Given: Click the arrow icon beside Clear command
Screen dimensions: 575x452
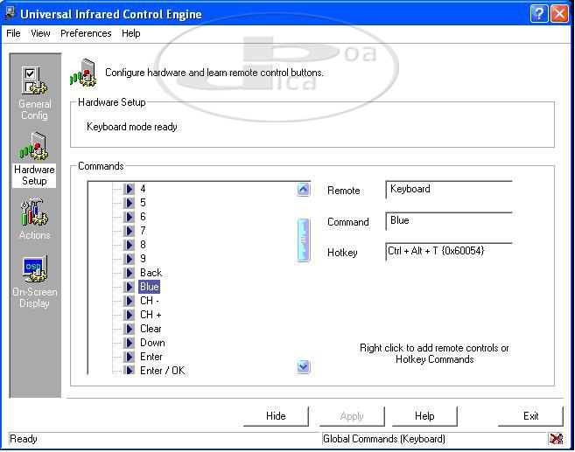Looking at the screenshot, I should pyautogui.click(x=129, y=329).
